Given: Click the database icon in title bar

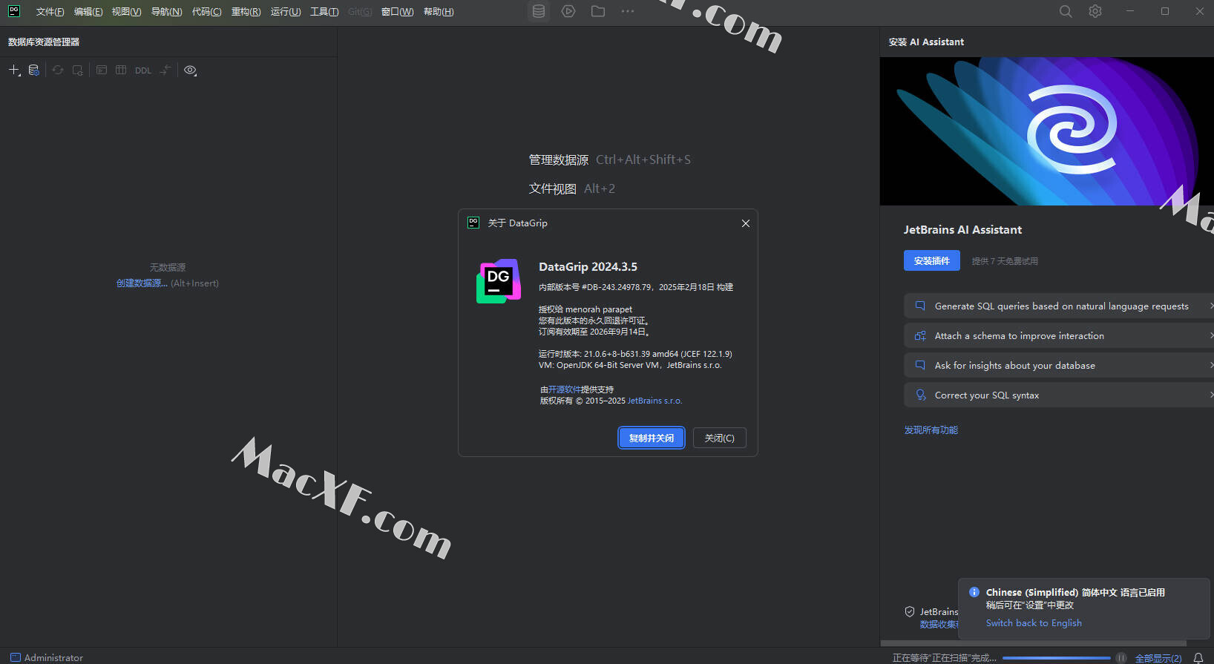Looking at the screenshot, I should pos(539,11).
